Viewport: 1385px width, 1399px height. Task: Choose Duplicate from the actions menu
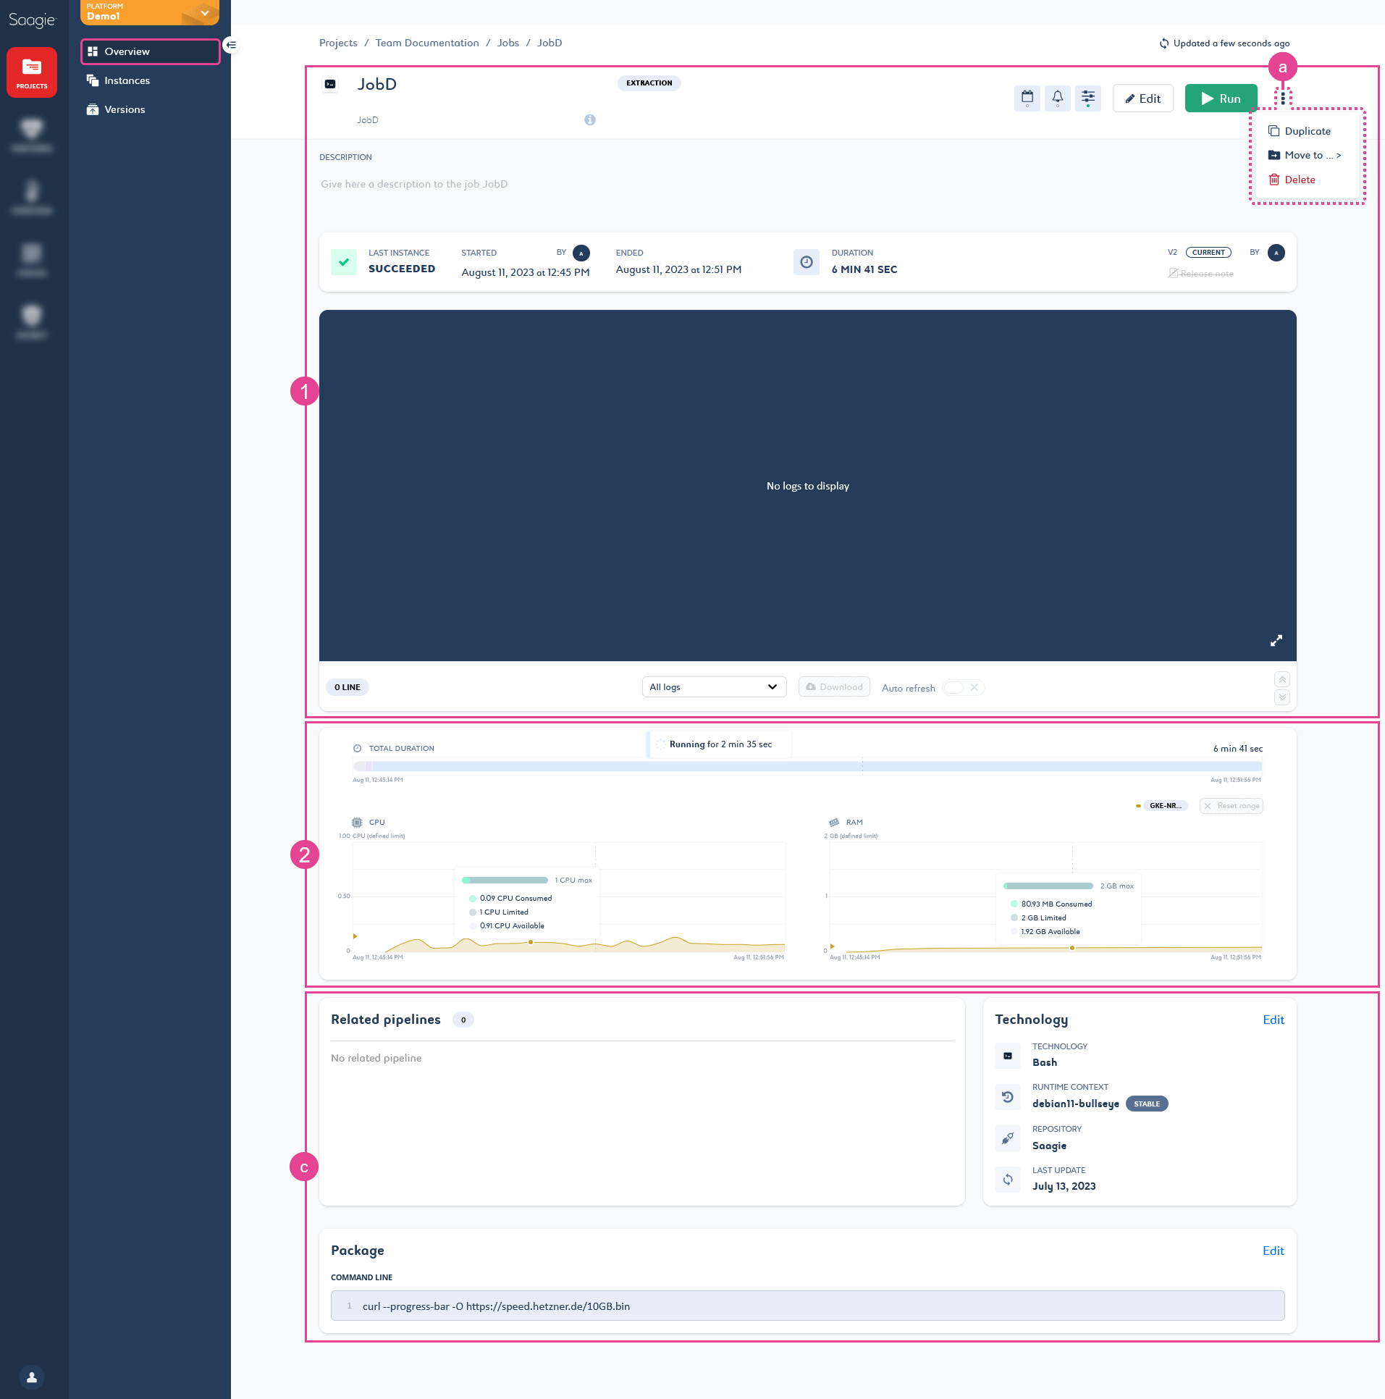coord(1300,131)
